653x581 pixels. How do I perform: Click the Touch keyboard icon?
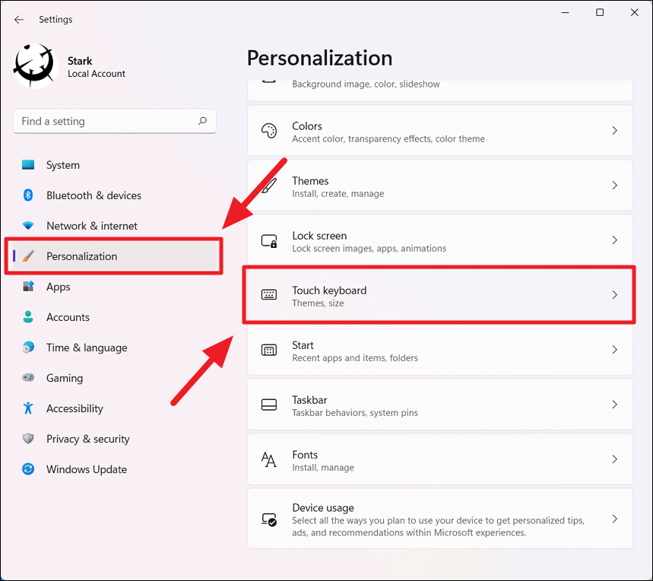click(x=269, y=295)
